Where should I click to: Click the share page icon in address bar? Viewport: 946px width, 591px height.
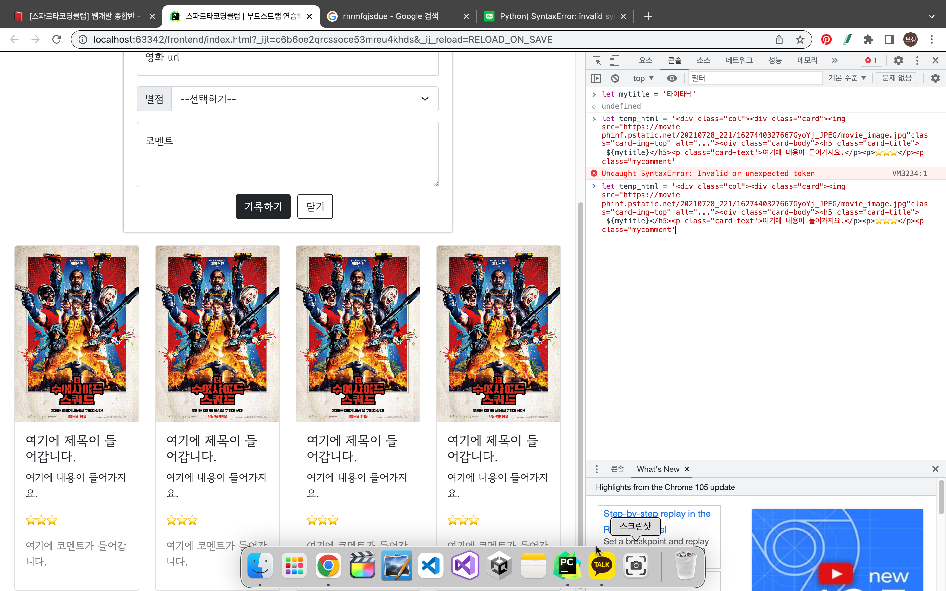(x=779, y=39)
